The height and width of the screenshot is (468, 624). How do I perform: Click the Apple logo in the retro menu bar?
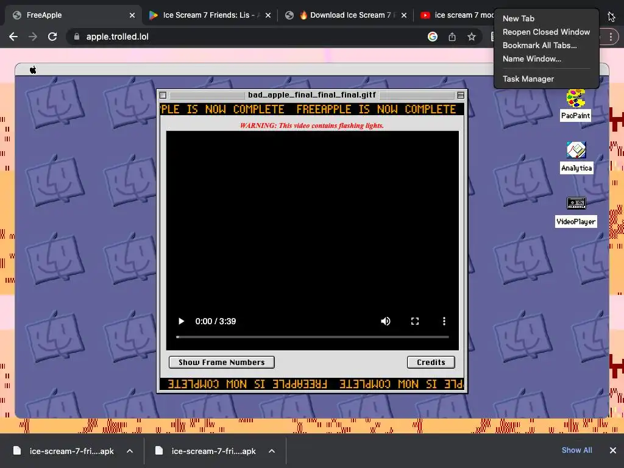(x=33, y=70)
